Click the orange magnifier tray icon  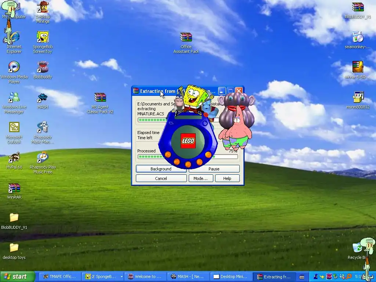[x=349, y=276]
